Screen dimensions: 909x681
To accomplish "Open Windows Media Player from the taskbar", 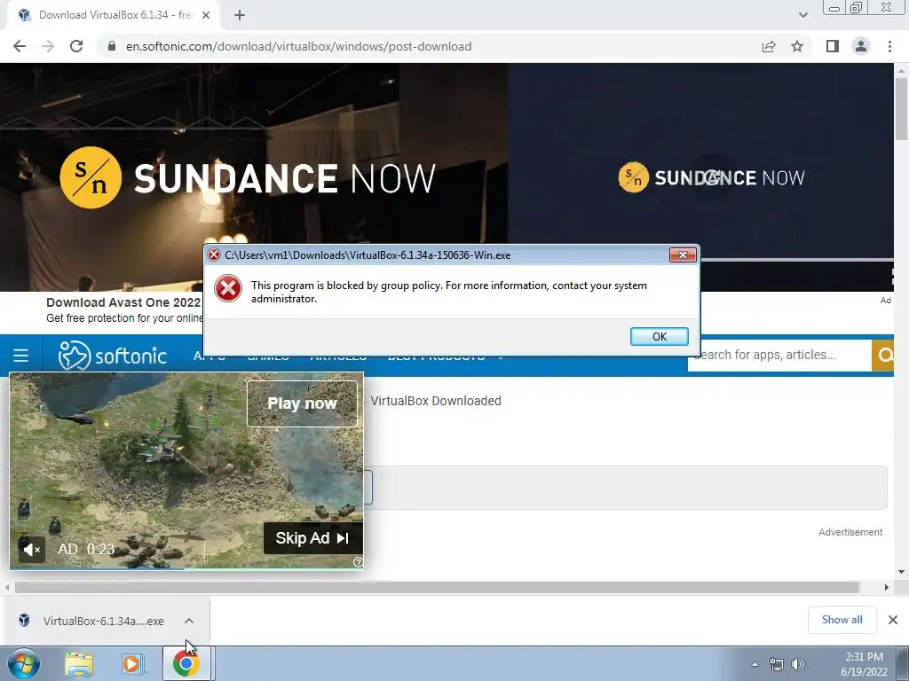I will [132, 665].
